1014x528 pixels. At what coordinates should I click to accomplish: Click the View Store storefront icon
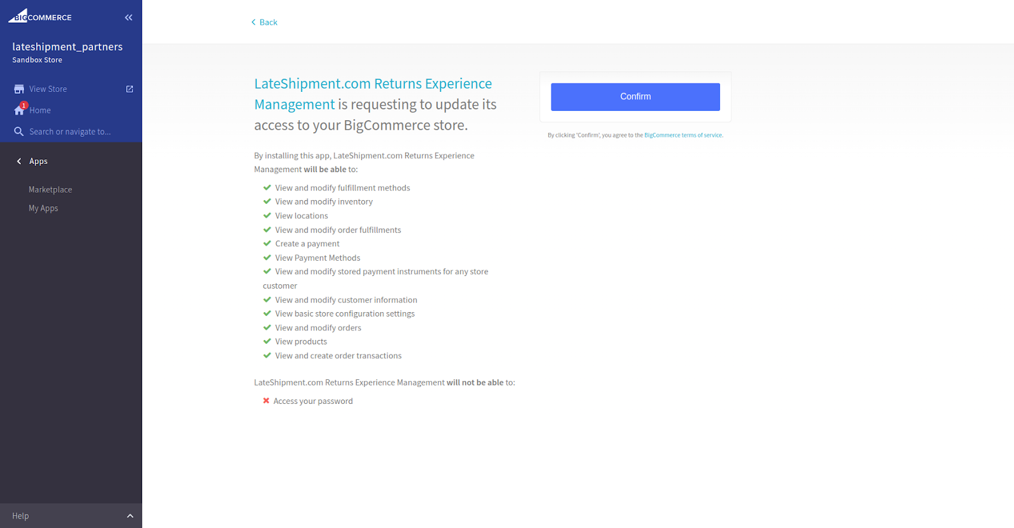[x=19, y=89]
